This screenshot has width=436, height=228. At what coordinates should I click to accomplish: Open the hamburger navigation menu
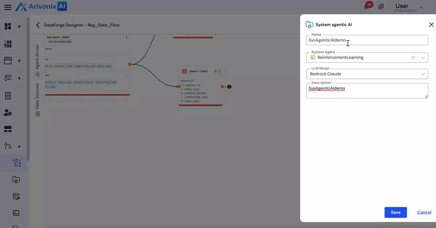pos(7,7)
